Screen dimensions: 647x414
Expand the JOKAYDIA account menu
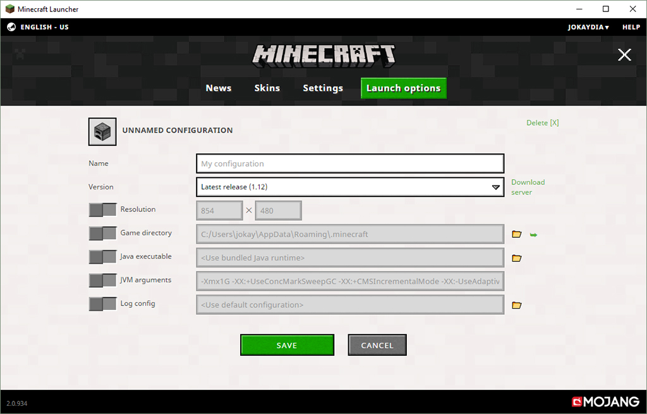[x=588, y=27]
